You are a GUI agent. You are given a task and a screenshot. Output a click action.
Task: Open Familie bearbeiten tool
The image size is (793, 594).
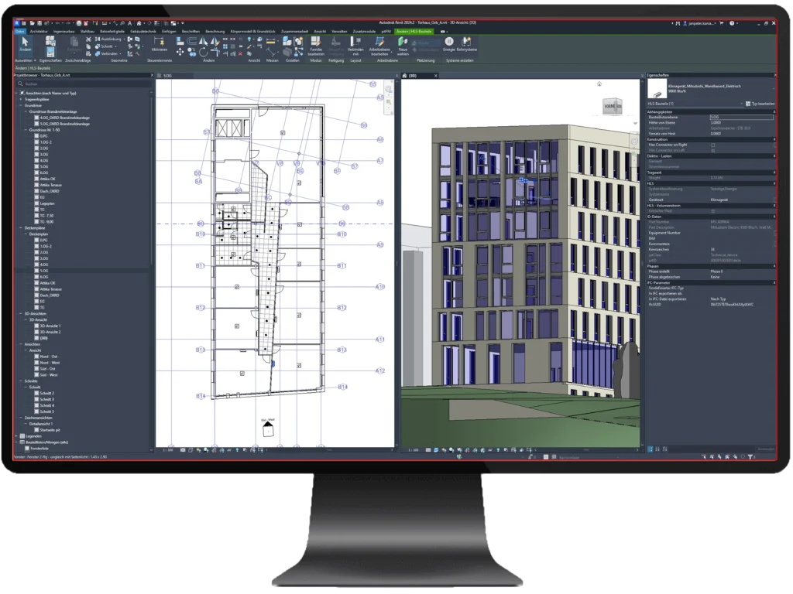(315, 44)
